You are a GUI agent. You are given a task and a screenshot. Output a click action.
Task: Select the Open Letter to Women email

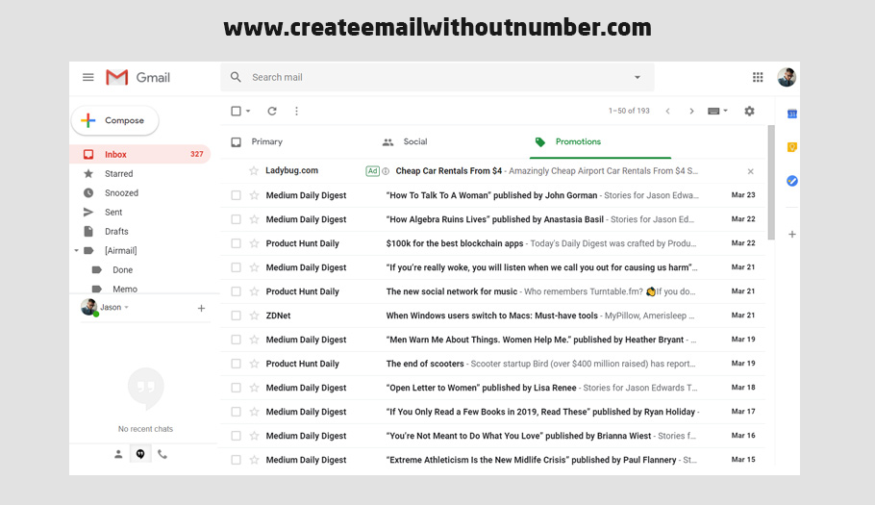point(236,388)
